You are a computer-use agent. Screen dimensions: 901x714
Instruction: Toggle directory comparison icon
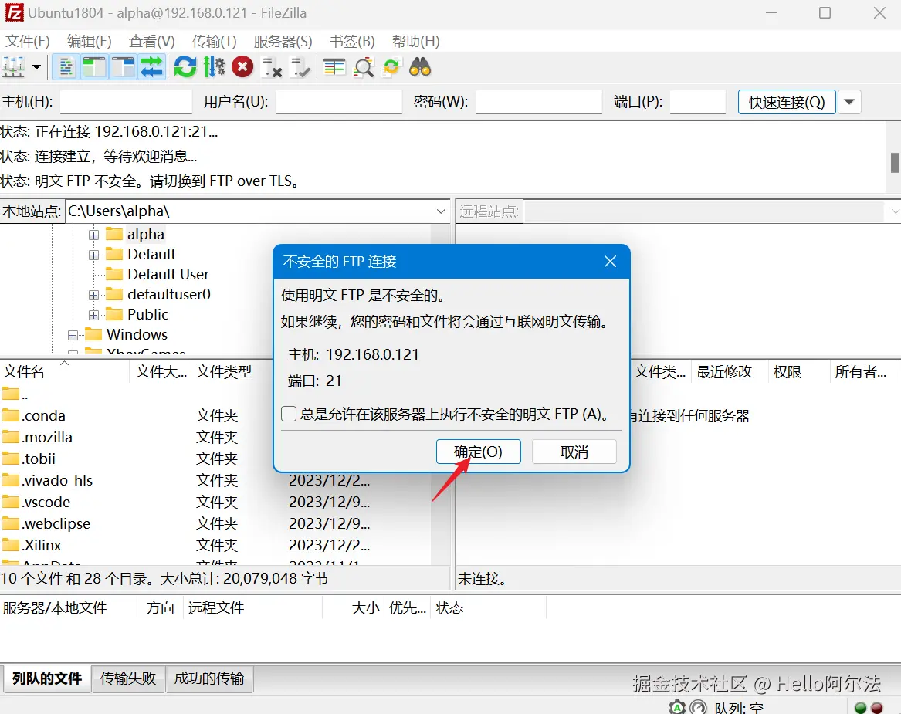point(363,68)
